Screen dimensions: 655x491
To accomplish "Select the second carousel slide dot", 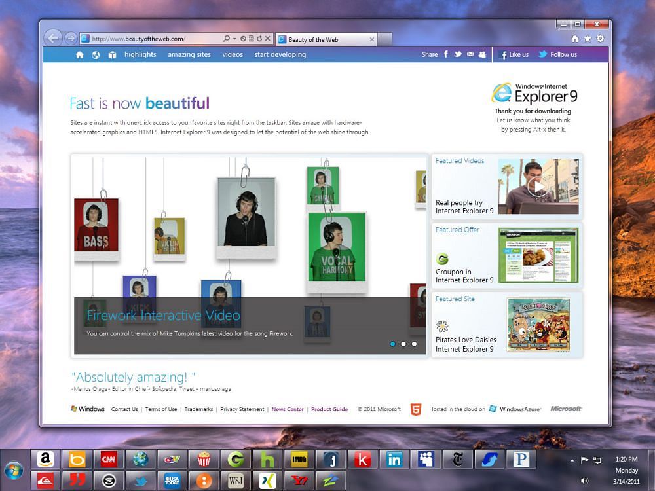I will tap(403, 344).
